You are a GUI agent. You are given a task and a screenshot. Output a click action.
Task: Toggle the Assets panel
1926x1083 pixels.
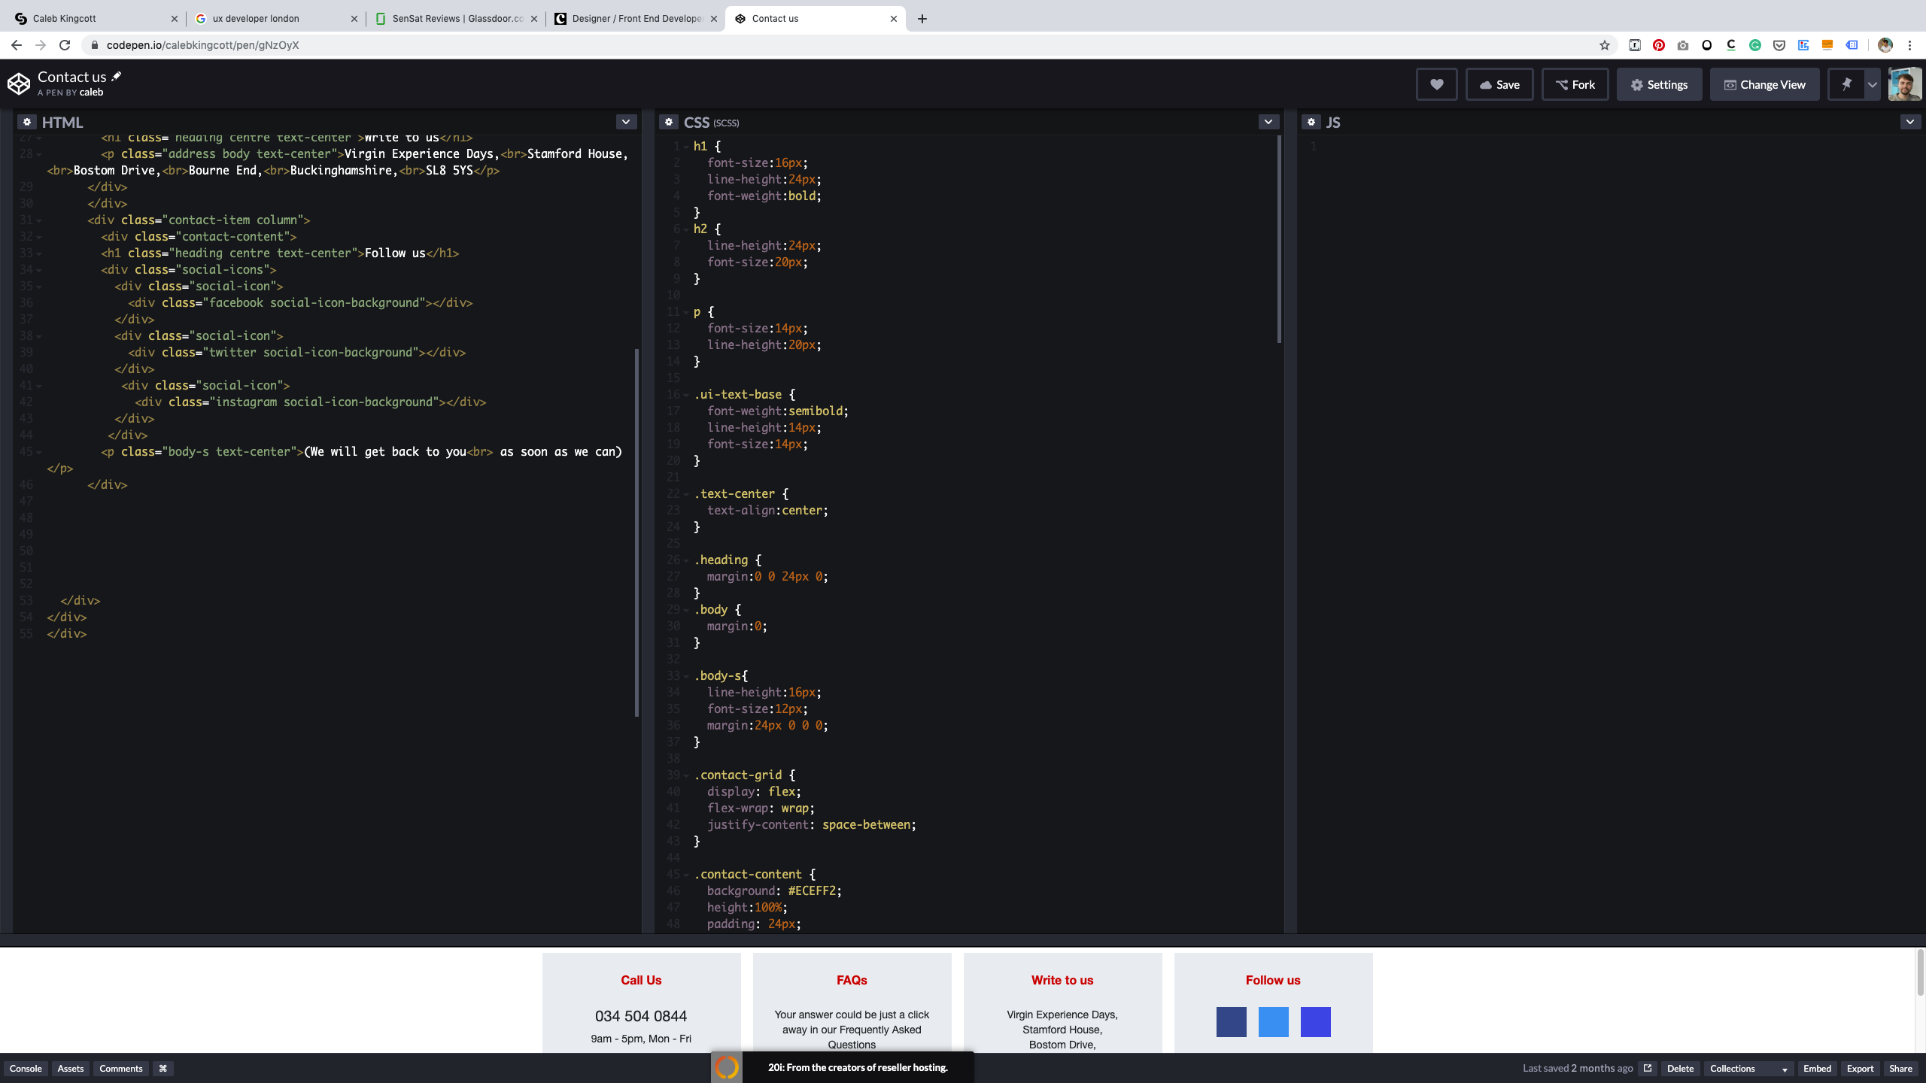(x=71, y=1068)
